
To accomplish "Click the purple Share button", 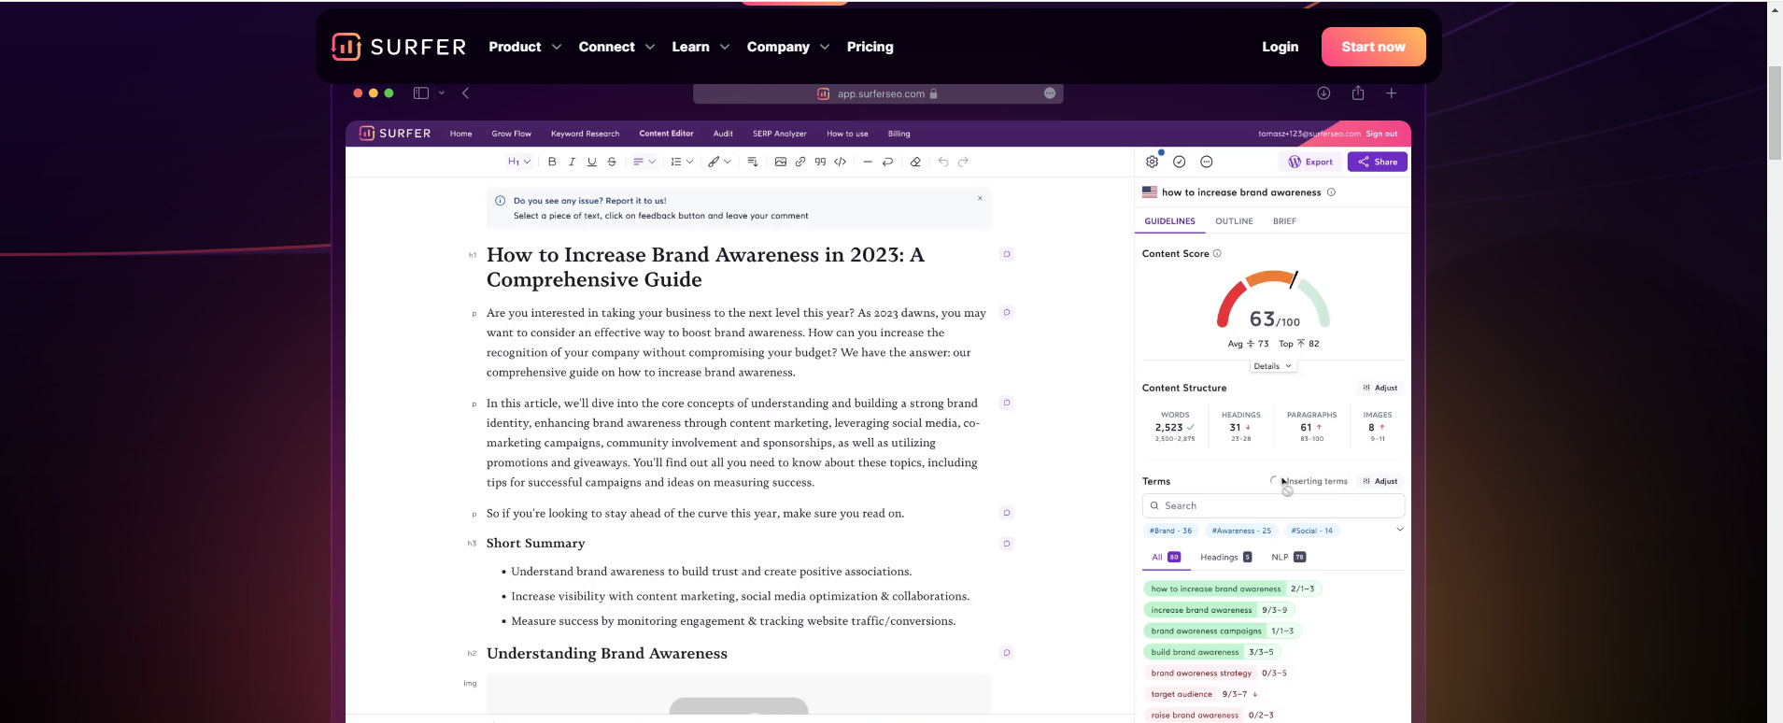I will pyautogui.click(x=1378, y=162).
